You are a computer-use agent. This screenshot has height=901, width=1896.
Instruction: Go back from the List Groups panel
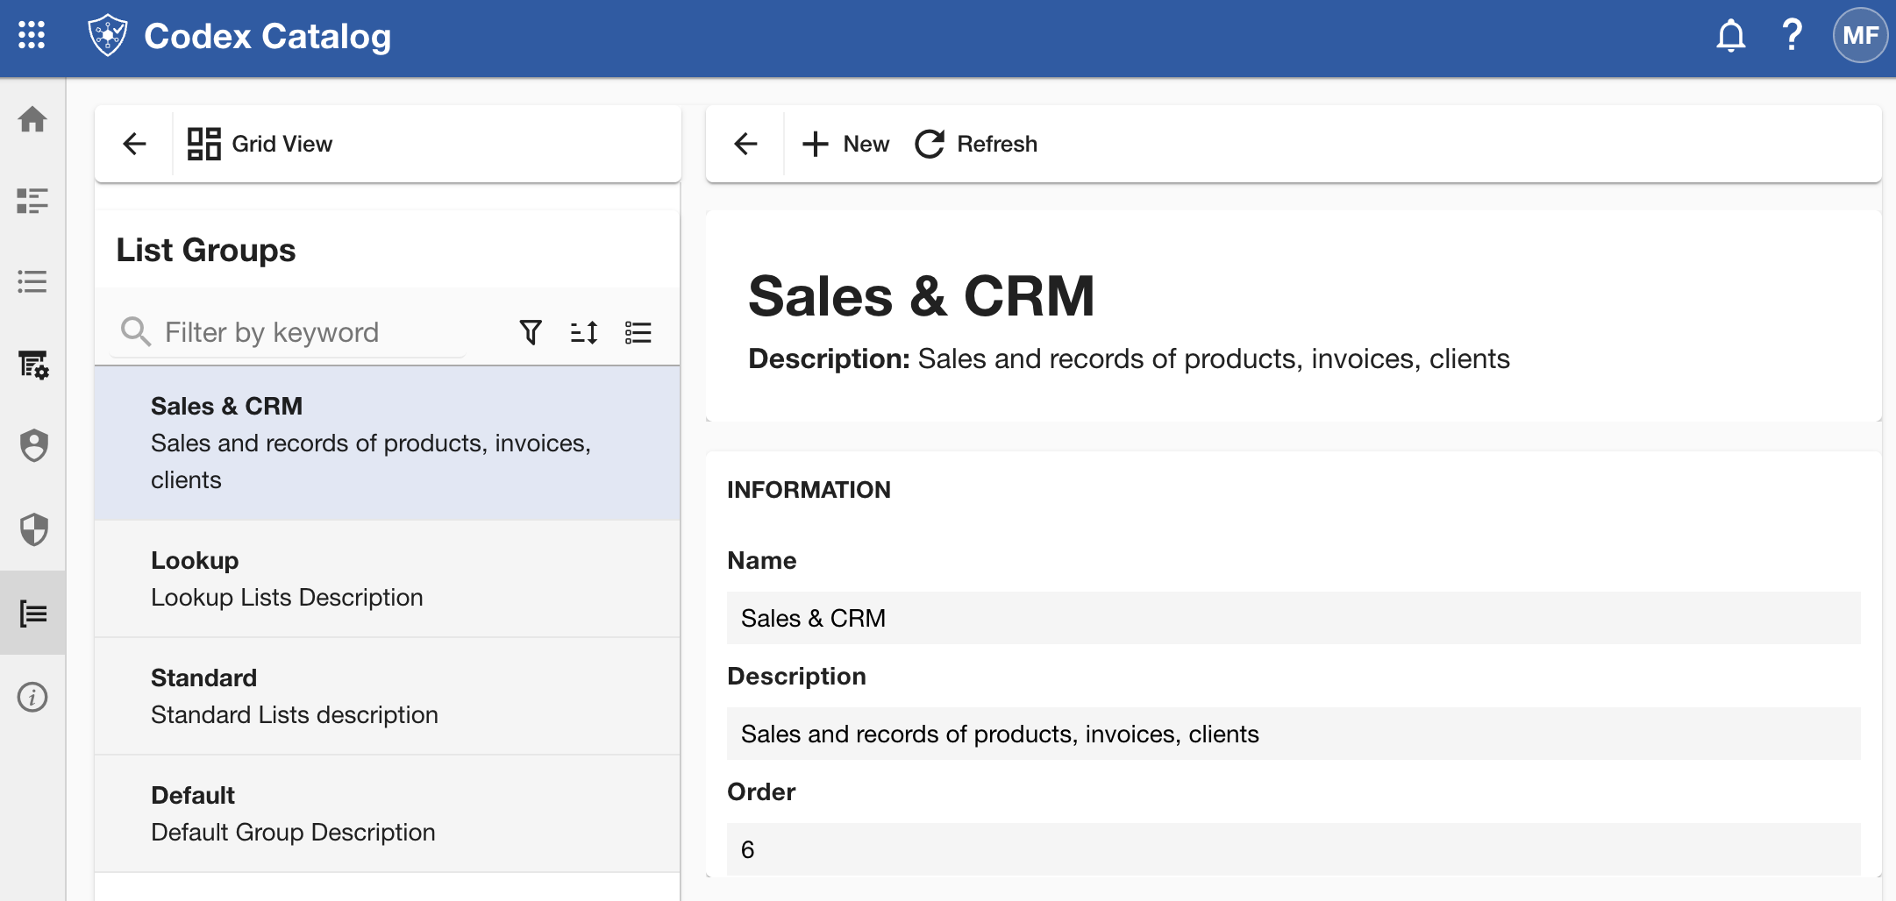coord(134,144)
